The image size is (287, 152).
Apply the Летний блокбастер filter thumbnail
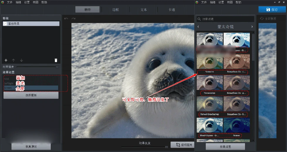pos(210,104)
